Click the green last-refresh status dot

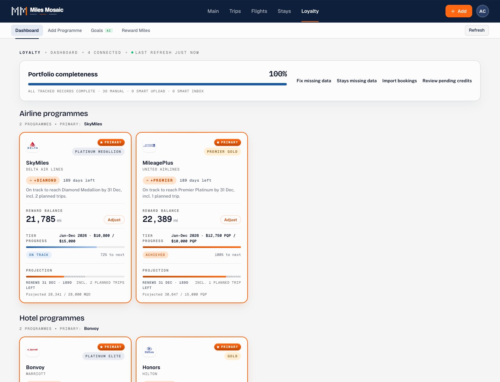click(132, 52)
